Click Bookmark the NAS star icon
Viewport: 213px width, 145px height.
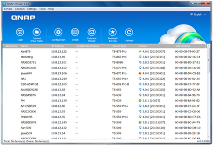(x=112, y=32)
